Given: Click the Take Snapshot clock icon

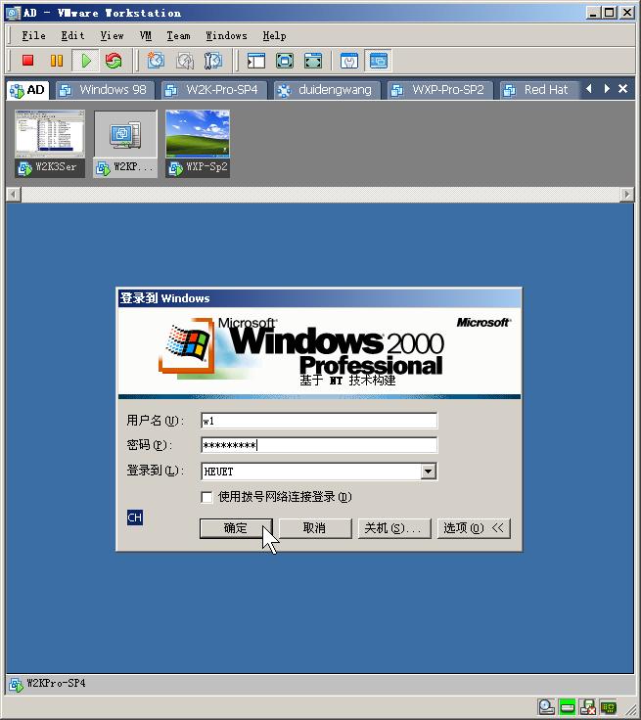Looking at the screenshot, I should click(156, 61).
